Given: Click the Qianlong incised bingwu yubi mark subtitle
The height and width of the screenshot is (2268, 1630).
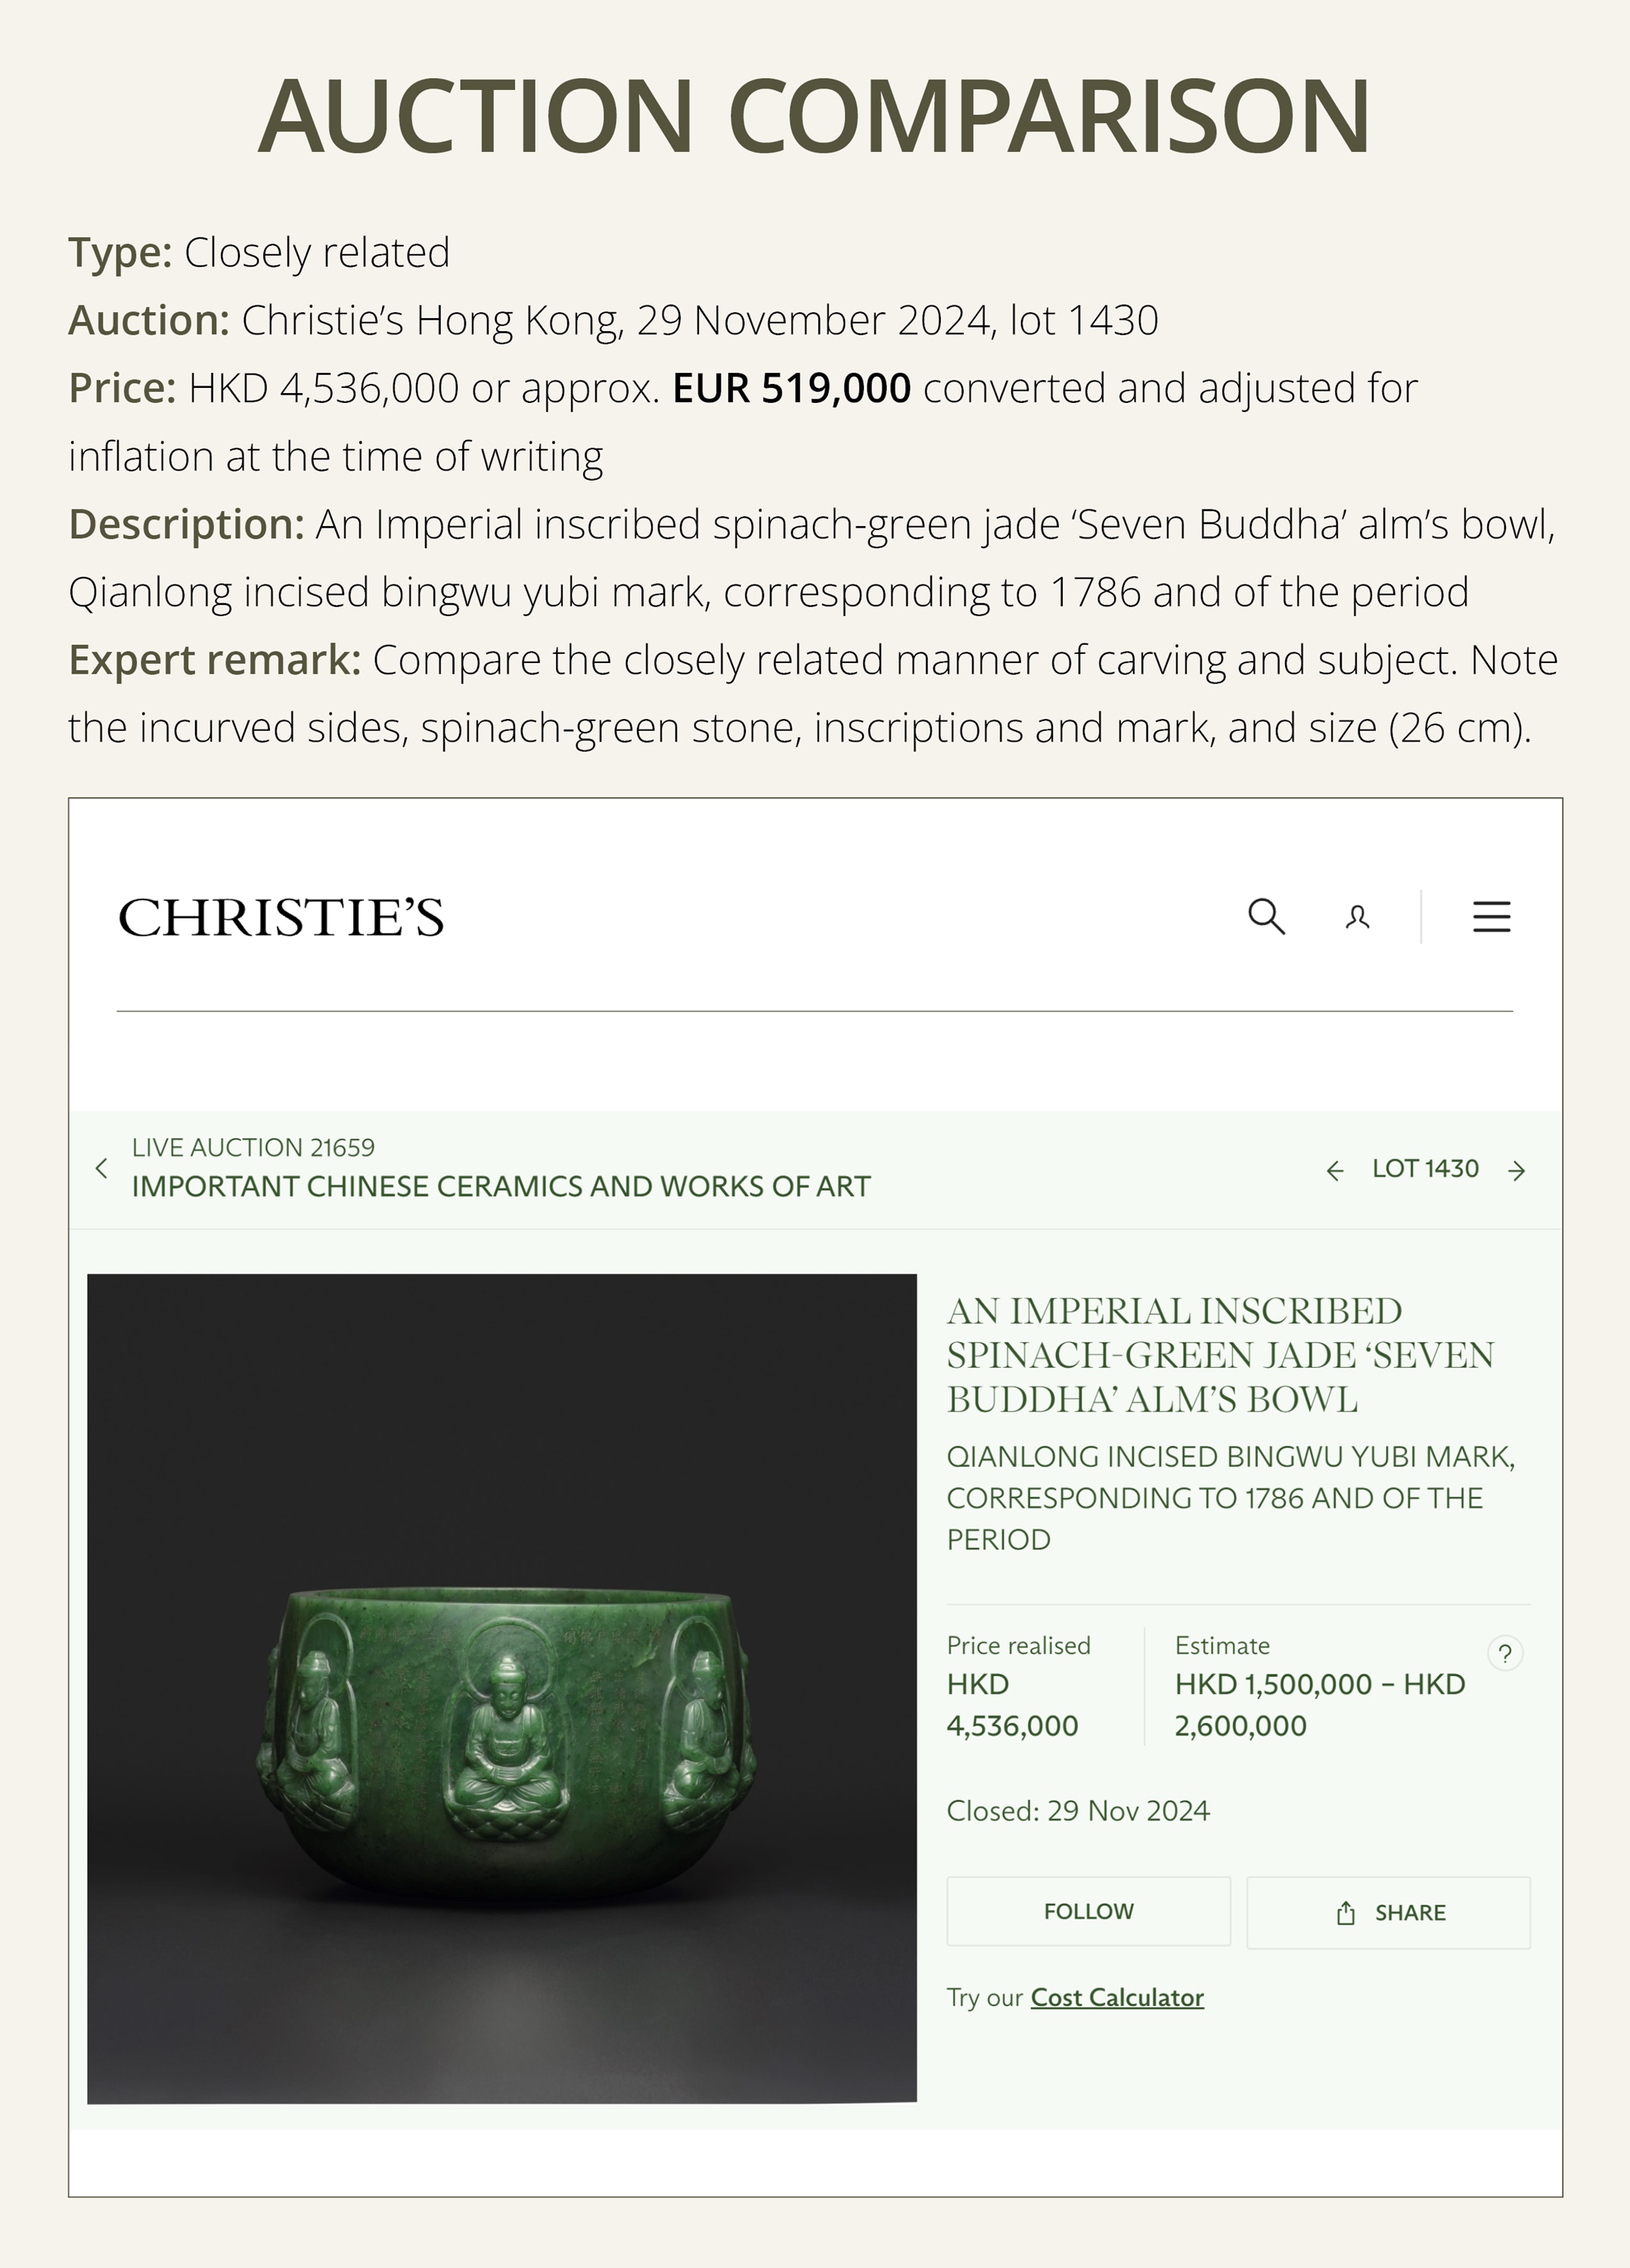Looking at the screenshot, I should [1230, 1497].
